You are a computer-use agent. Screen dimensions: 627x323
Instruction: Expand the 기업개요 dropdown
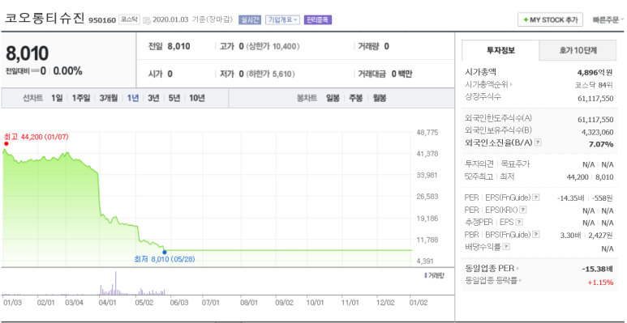[x=283, y=19]
